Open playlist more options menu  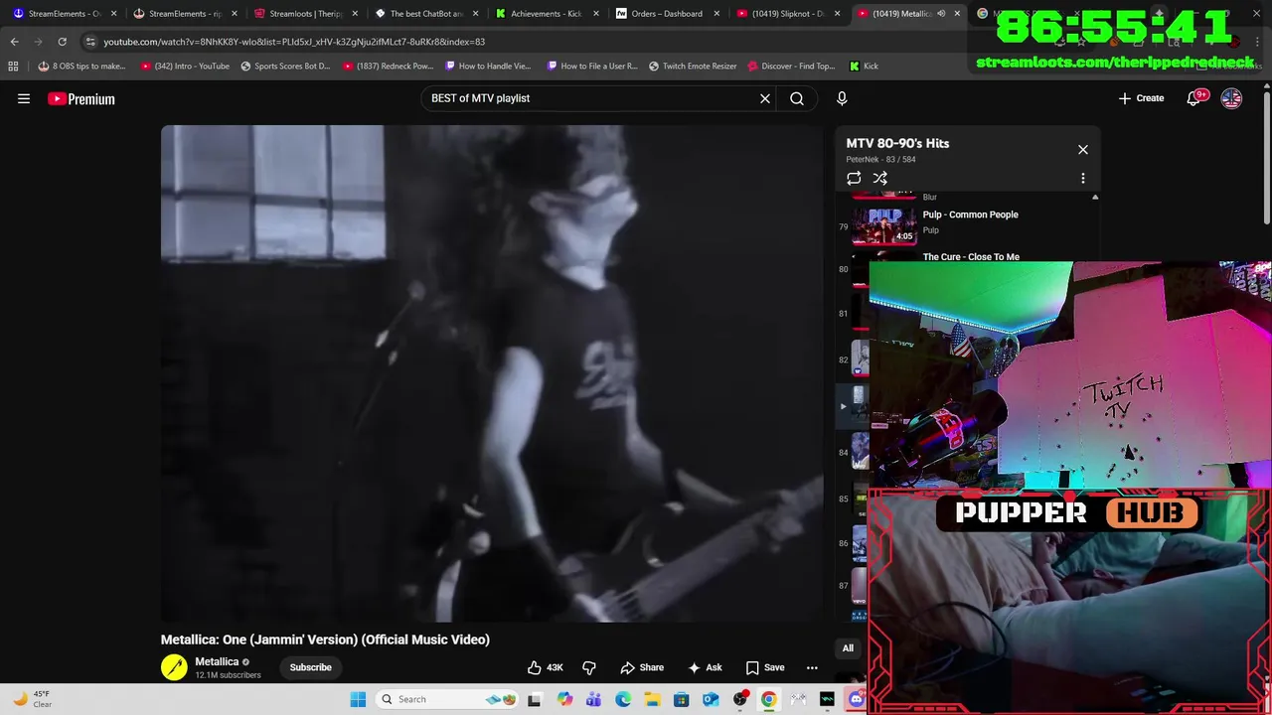click(1083, 178)
